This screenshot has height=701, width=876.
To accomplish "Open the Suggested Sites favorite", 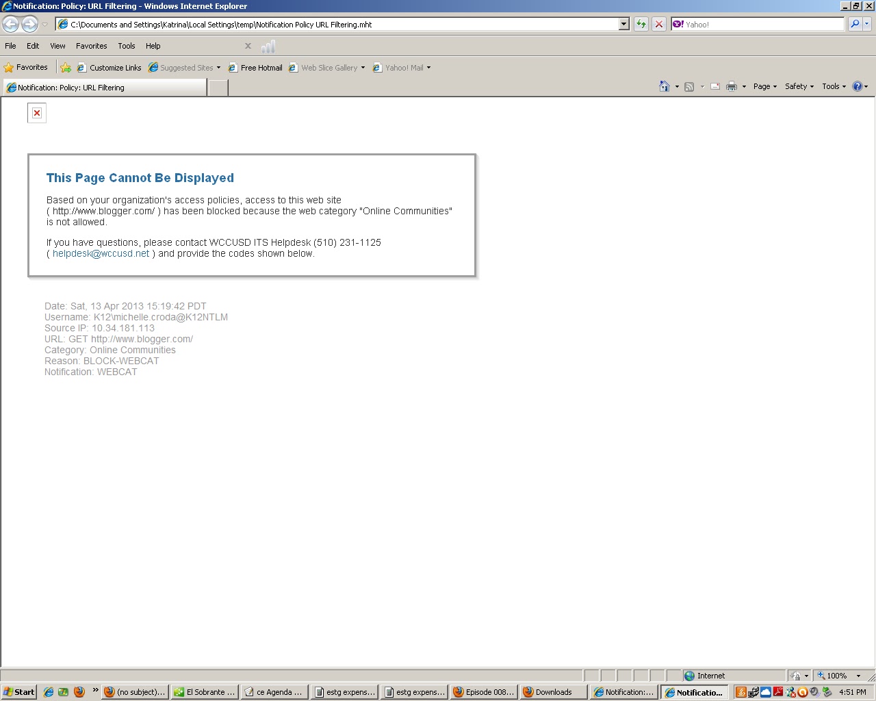I will pyautogui.click(x=181, y=68).
